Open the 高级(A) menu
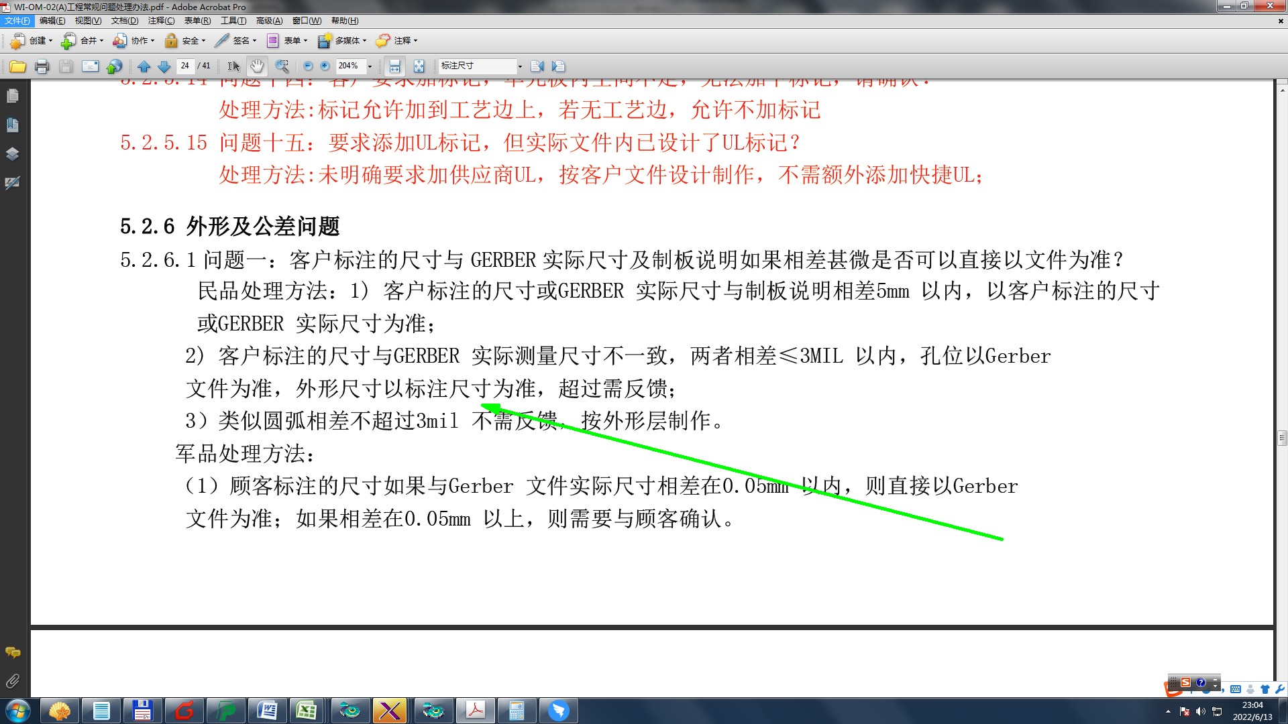Image resolution: width=1288 pixels, height=724 pixels. coord(269,21)
